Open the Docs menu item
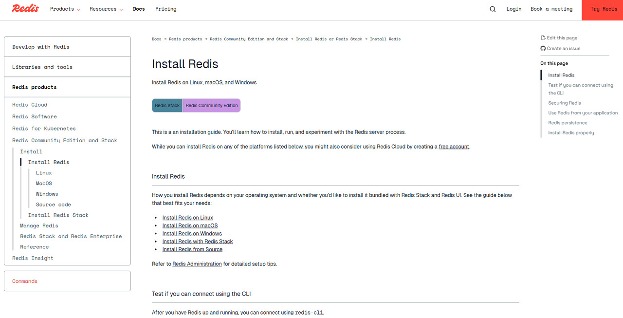Screen dimensions: 623x318 point(139,9)
